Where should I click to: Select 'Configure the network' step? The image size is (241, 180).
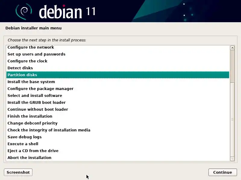click(x=118, y=47)
